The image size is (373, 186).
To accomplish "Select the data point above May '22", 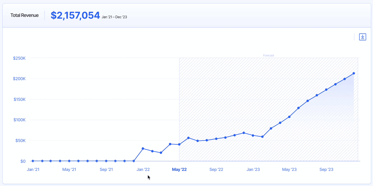I will 179,145.
